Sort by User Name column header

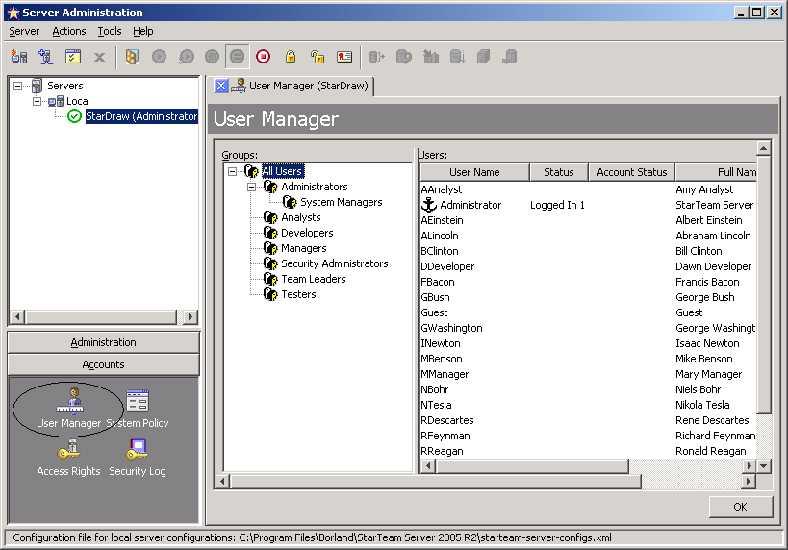pyautogui.click(x=474, y=172)
